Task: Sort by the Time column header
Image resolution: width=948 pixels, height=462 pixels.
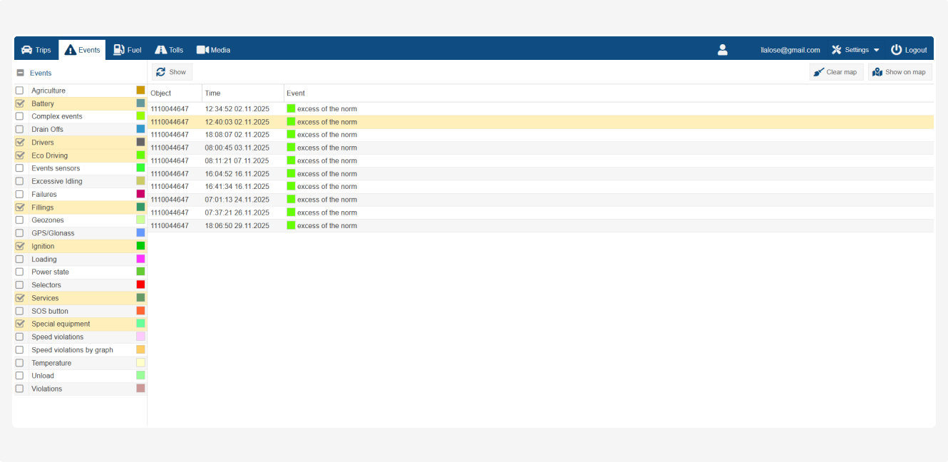Action: pyautogui.click(x=212, y=93)
